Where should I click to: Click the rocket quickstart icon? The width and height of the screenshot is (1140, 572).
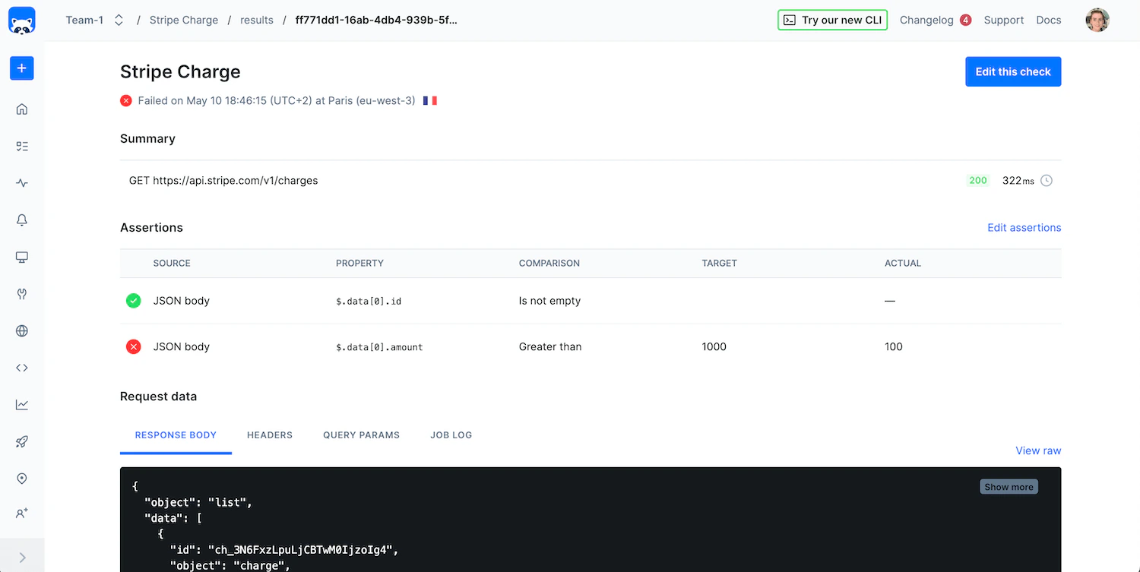(x=21, y=441)
